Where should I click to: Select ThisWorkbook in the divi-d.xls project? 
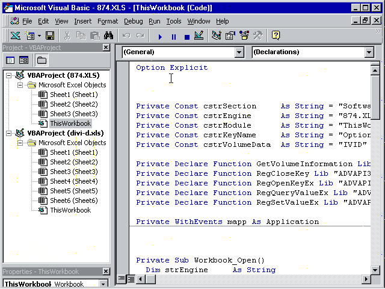click(x=70, y=210)
